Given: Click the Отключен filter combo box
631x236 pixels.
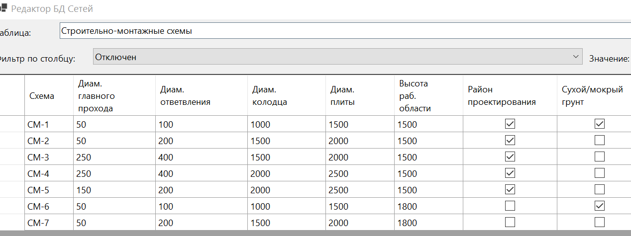Looking at the screenshot, I should pos(333,57).
